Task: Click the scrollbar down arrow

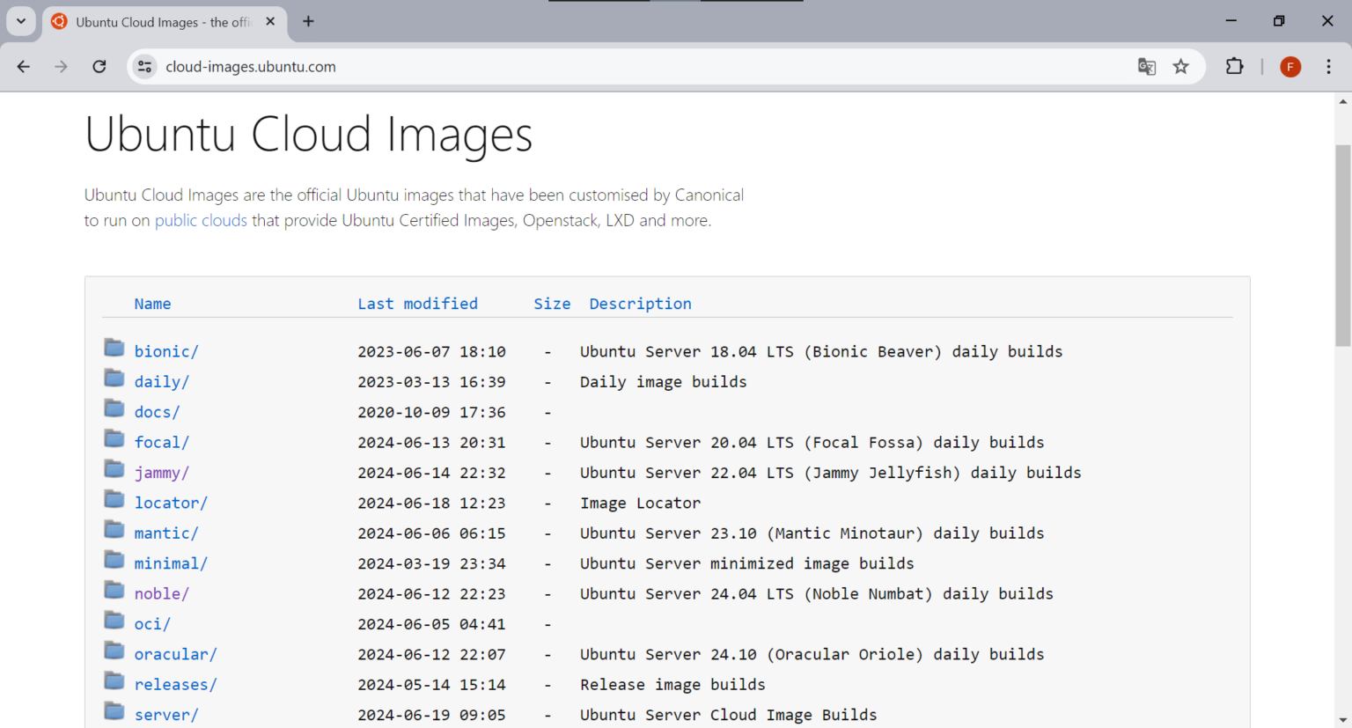Action: (x=1342, y=721)
